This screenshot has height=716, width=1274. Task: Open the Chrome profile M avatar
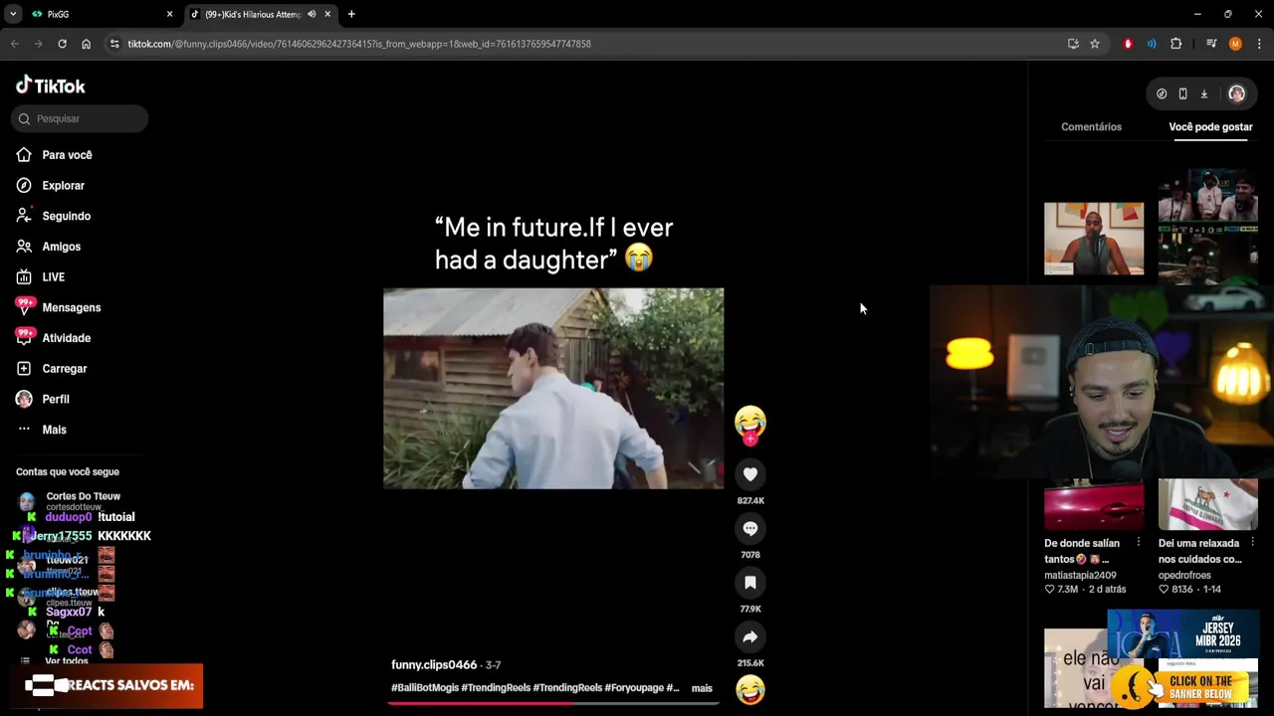[1235, 44]
